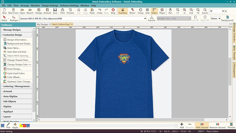This screenshot has height=133, width=236.
Task: Select the Reshape tool
Action: [x=14, y=18]
